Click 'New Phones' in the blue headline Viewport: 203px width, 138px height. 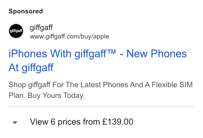pyautogui.click(x=157, y=53)
